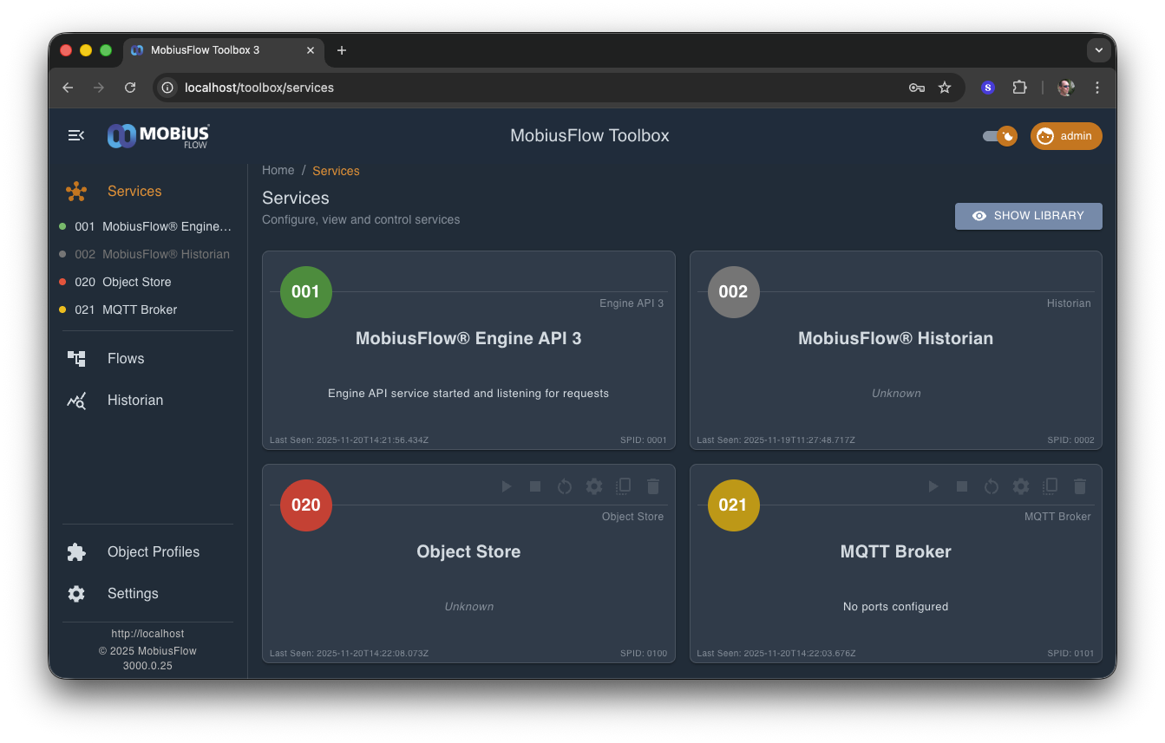Open the admin user menu
The height and width of the screenshot is (743, 1165).
click(1066, 136)
